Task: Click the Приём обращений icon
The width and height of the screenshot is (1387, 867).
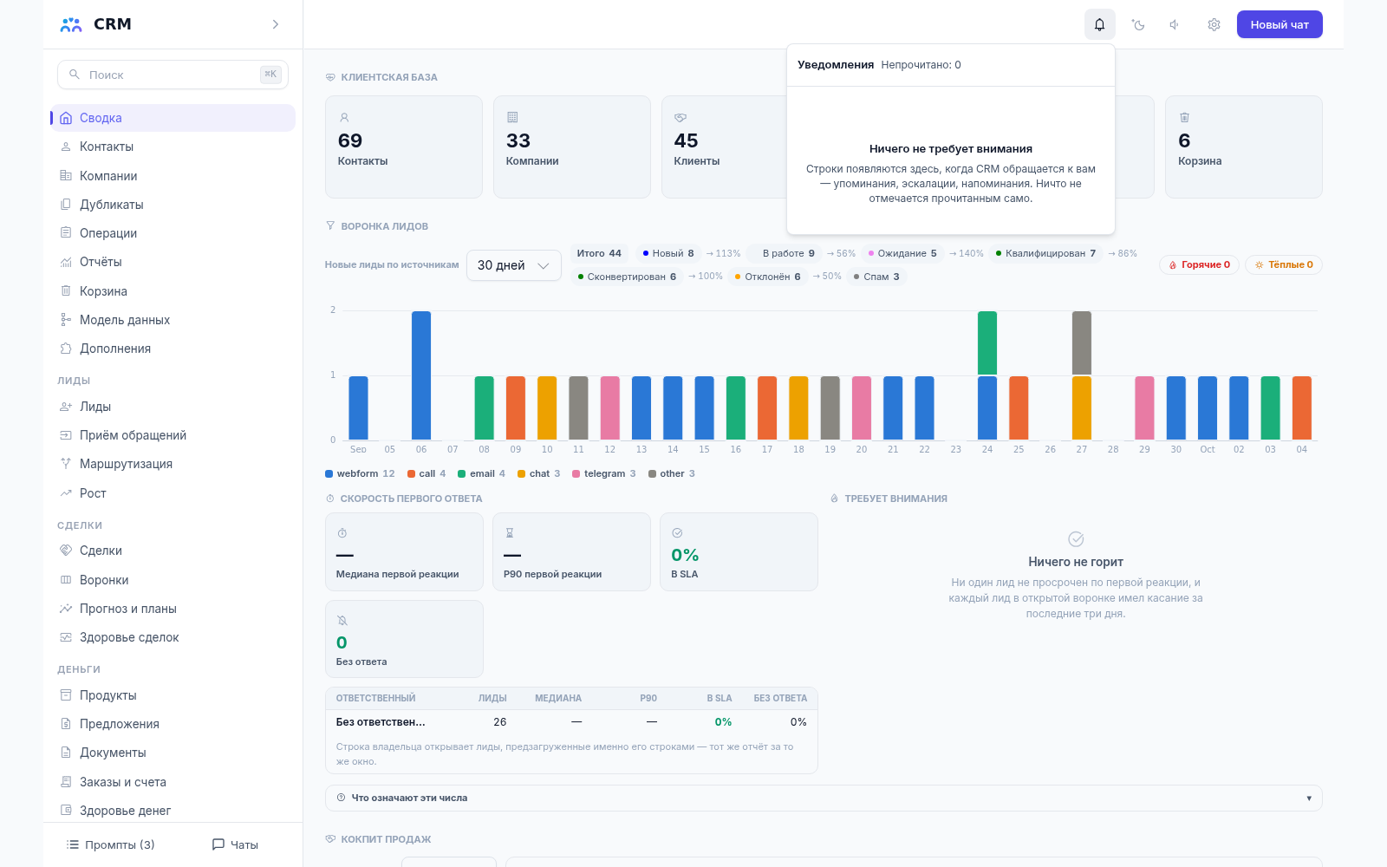Action: (66, 435)
